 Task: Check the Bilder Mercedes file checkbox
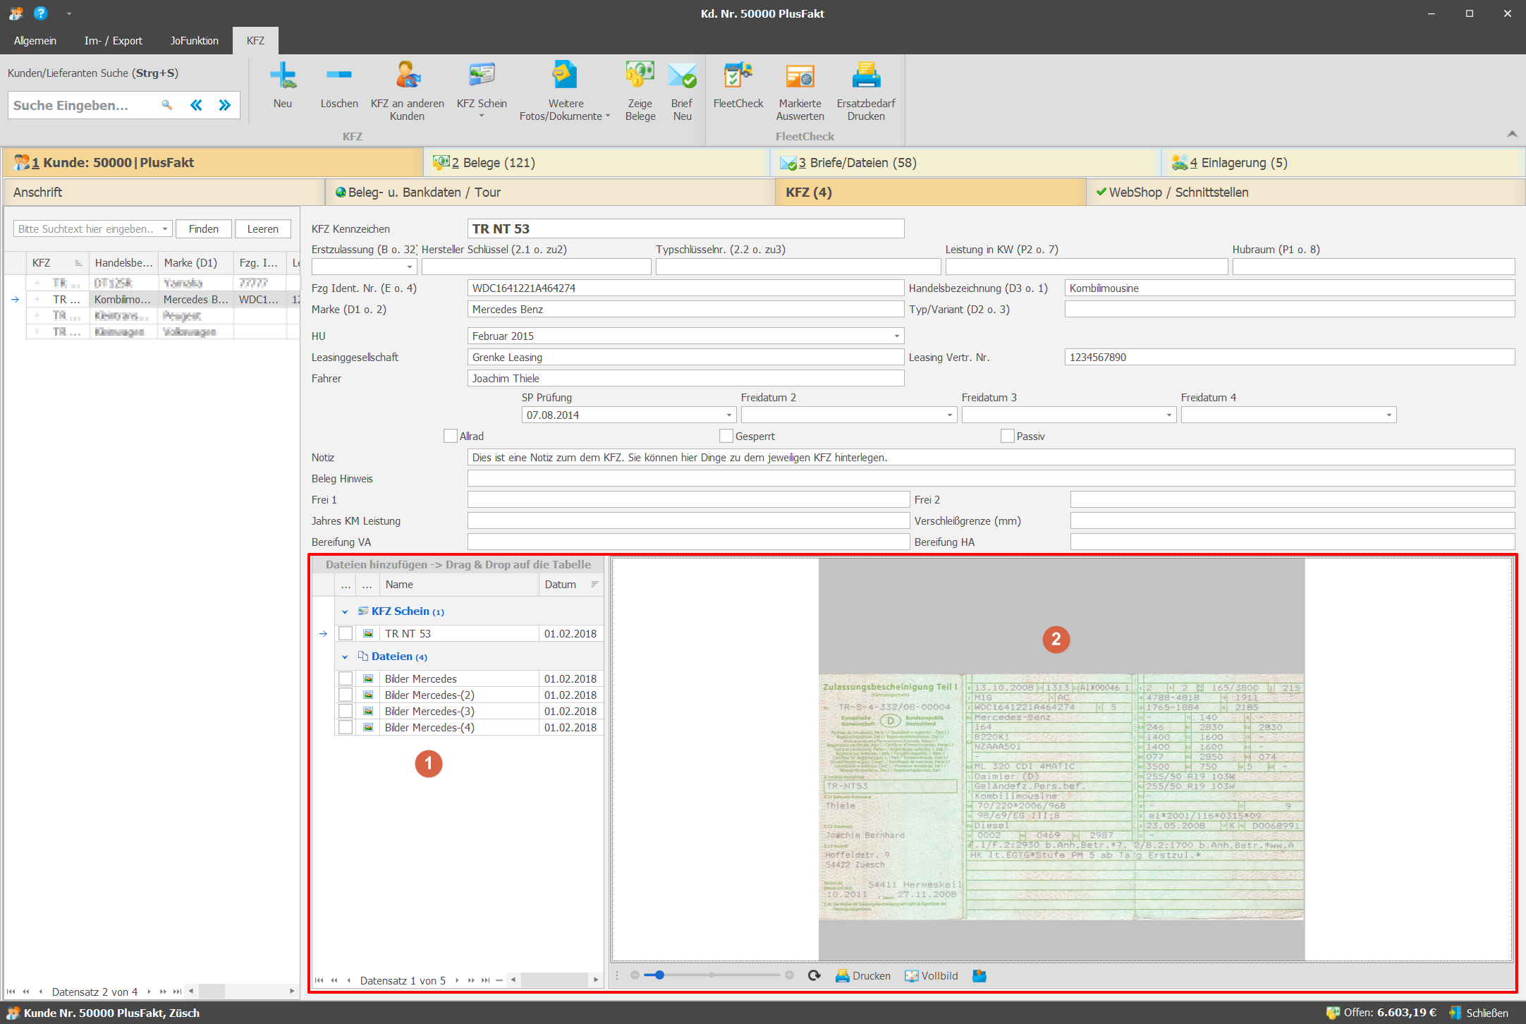coord(346,678)
